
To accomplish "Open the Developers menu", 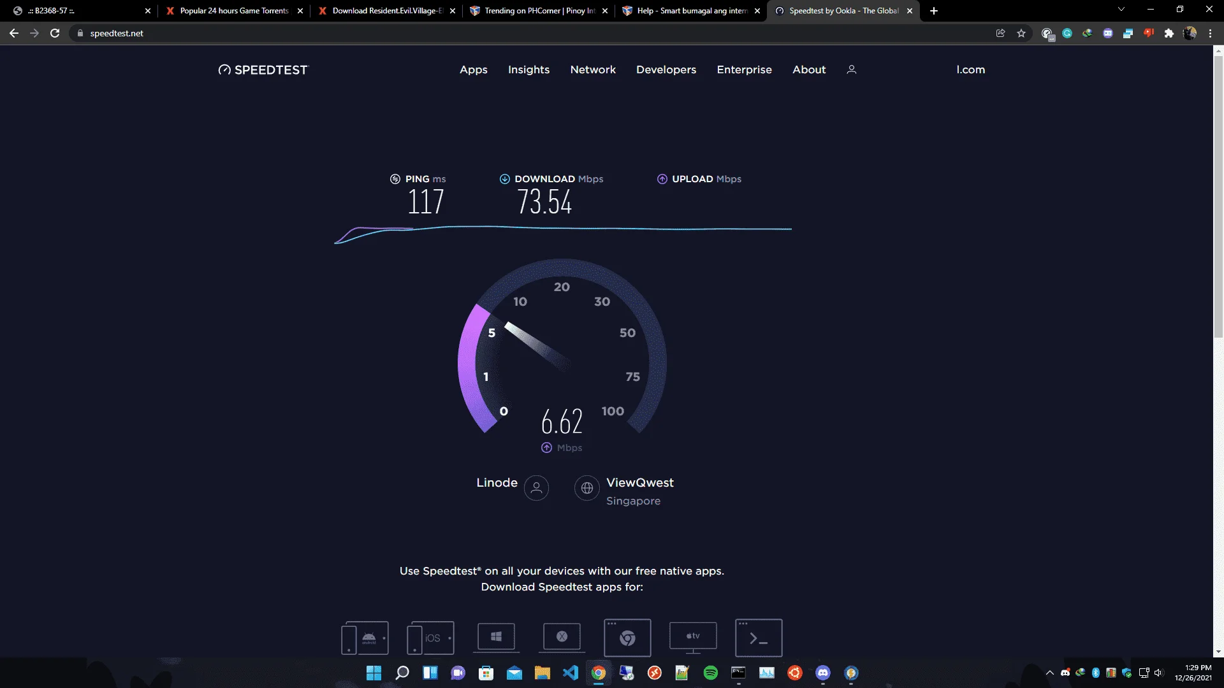I will pos(666,69).
